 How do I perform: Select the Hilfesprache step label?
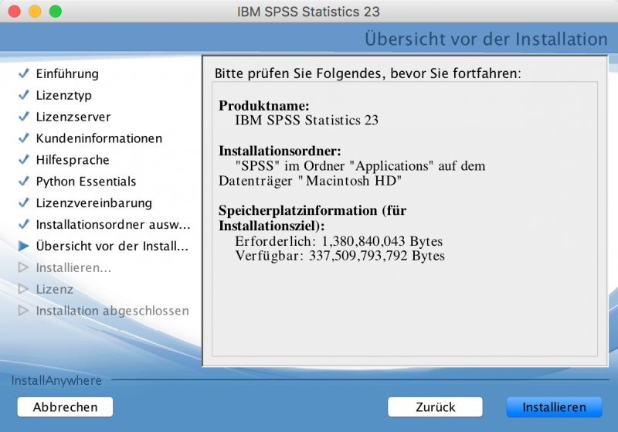click(73, 160)
